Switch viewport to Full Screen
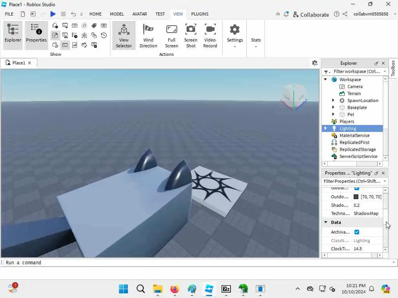 click(171, 35)
